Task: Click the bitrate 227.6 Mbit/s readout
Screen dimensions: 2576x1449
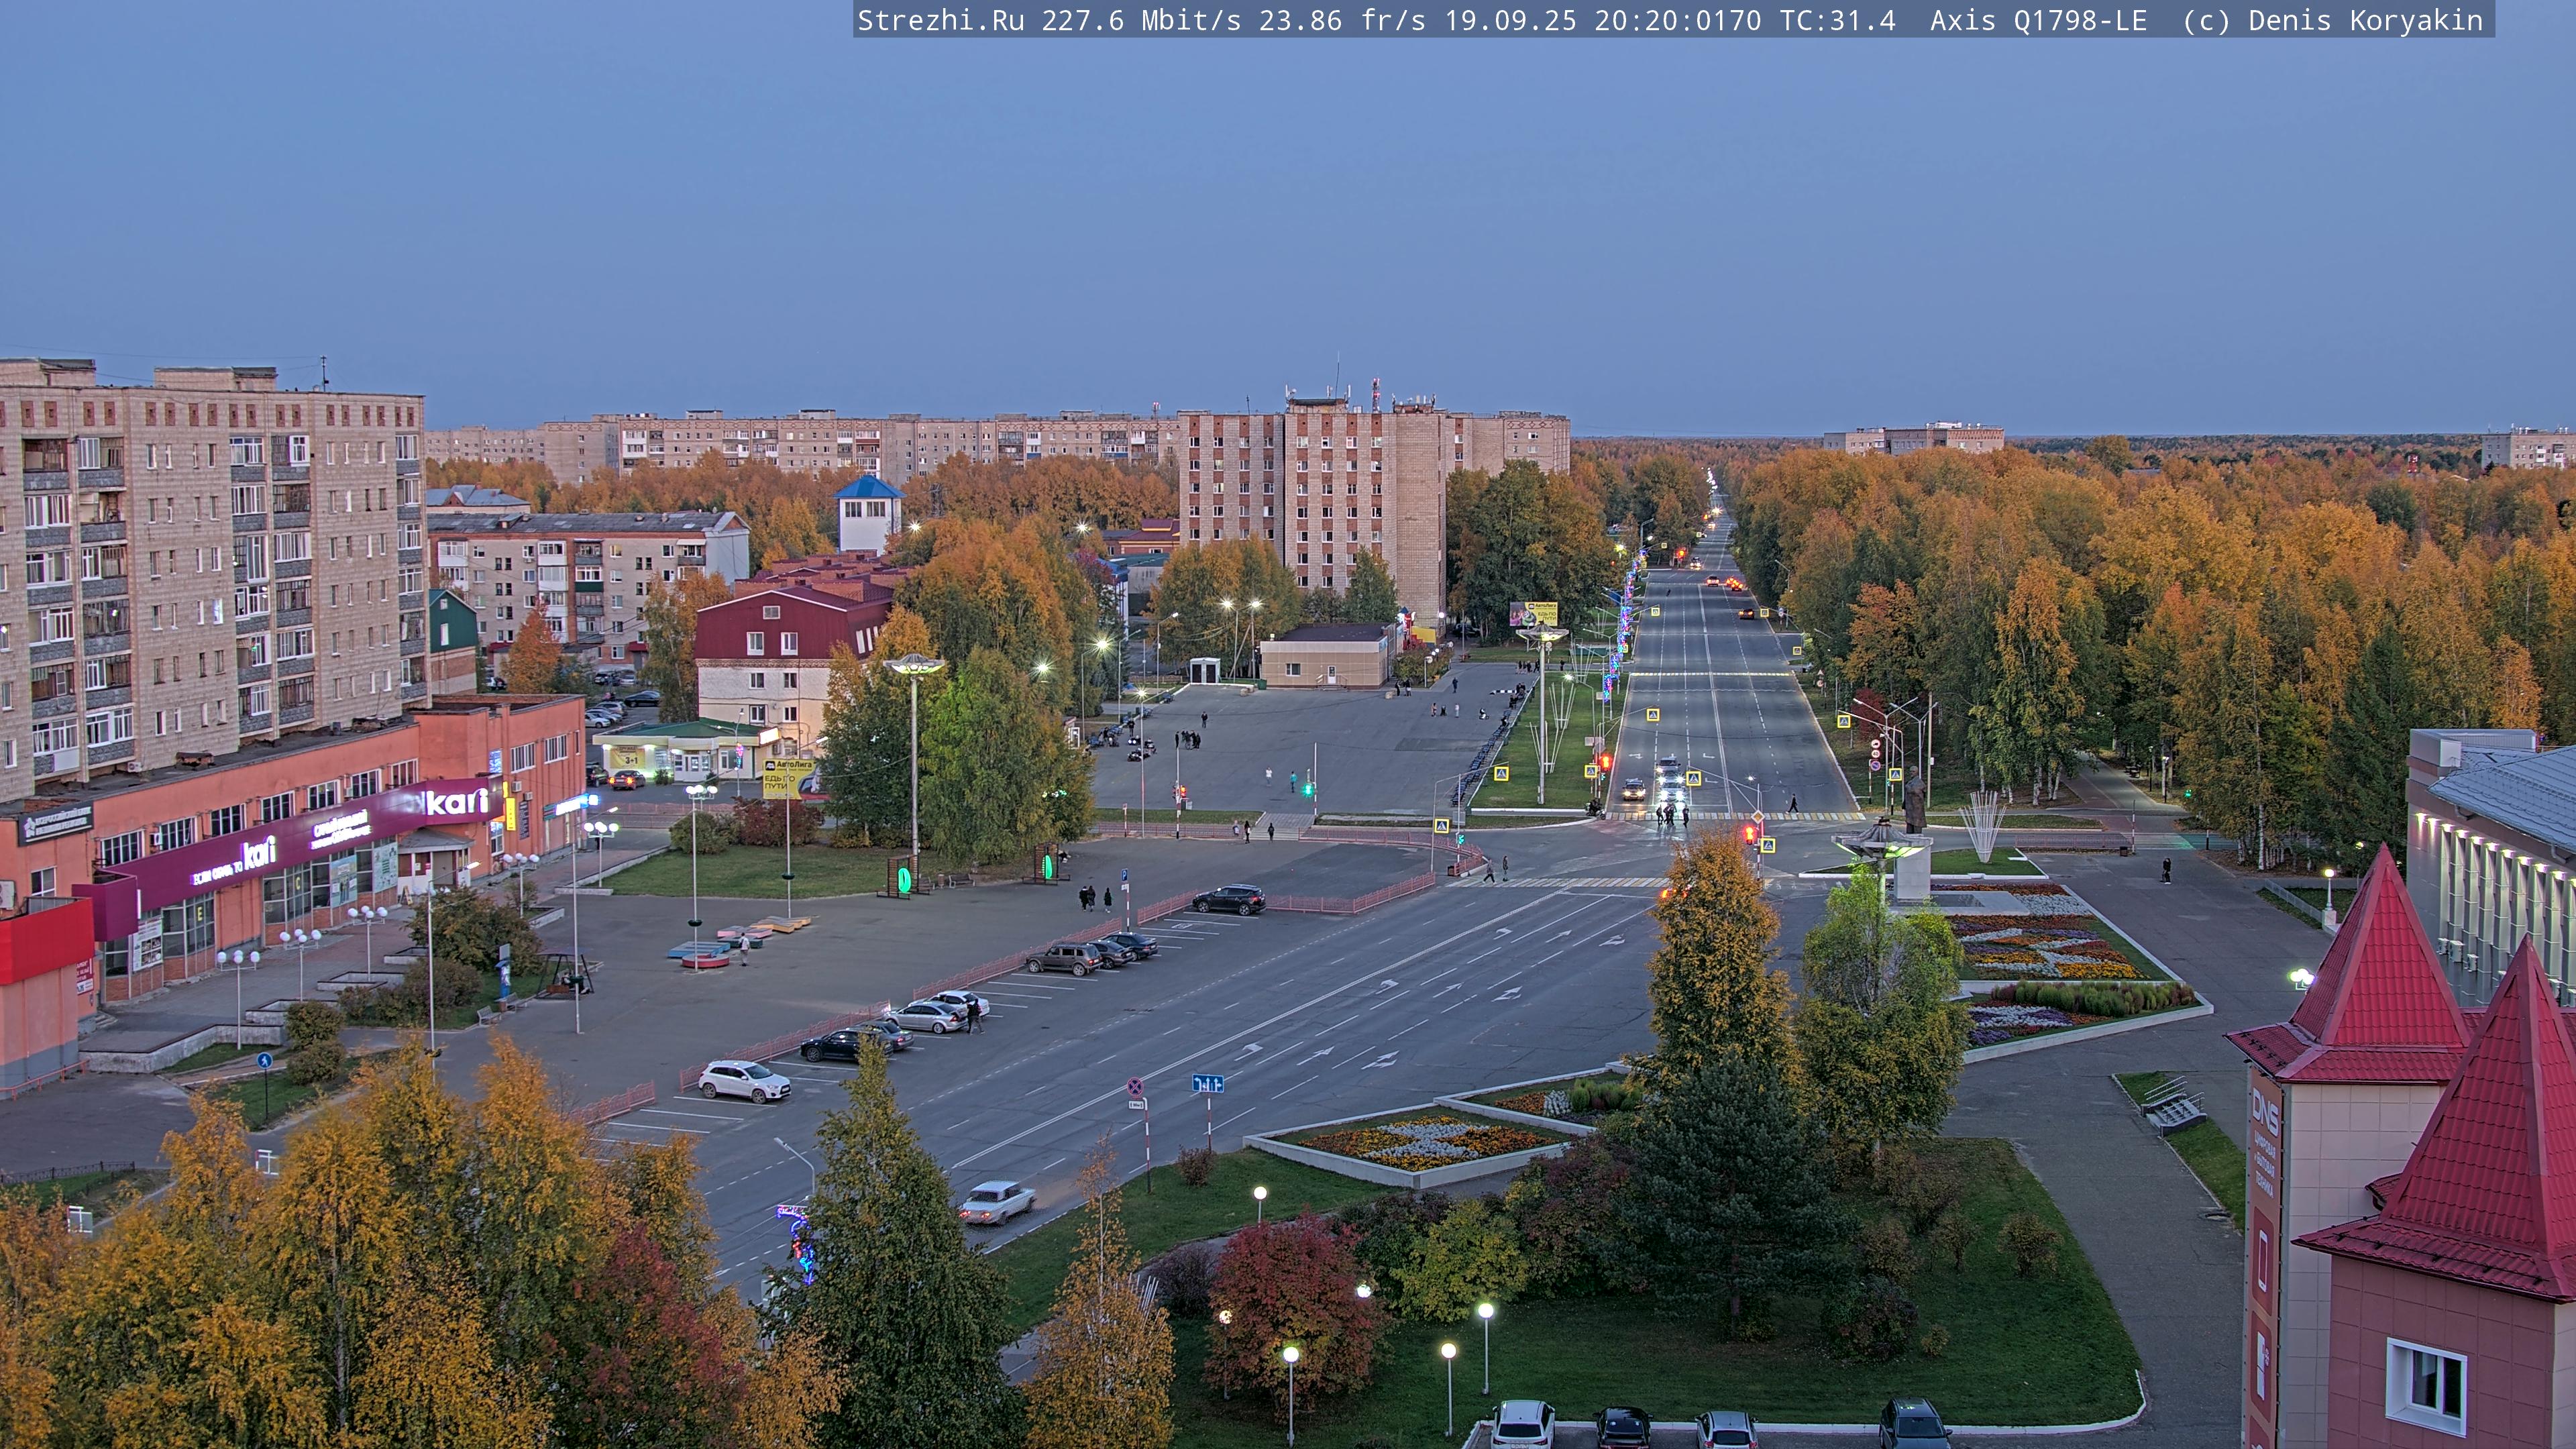Action: tap(1141, 20)
